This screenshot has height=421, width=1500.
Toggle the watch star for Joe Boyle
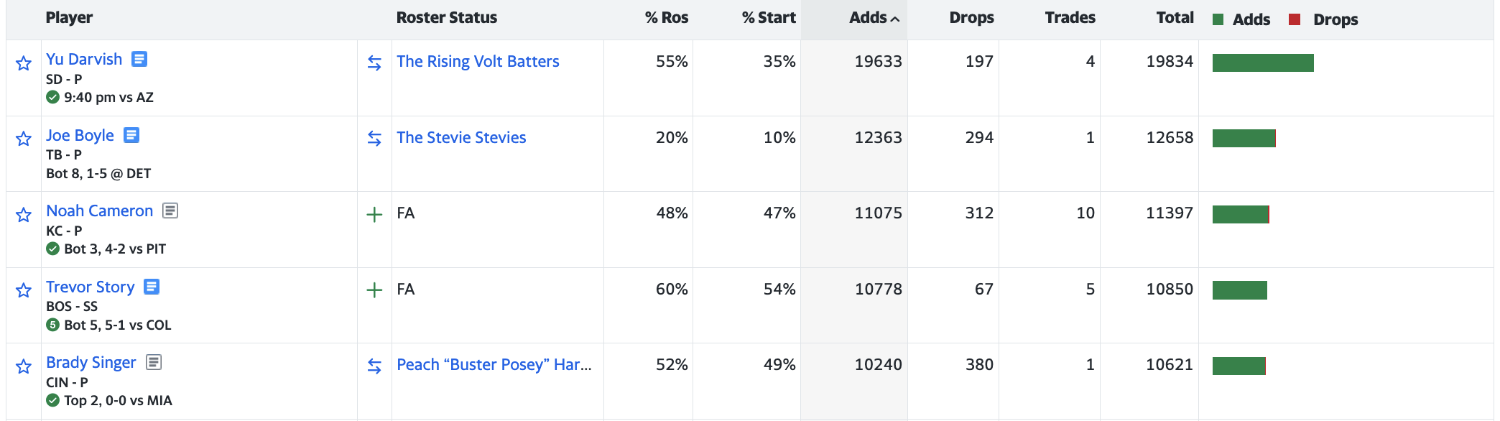point(24,139)
